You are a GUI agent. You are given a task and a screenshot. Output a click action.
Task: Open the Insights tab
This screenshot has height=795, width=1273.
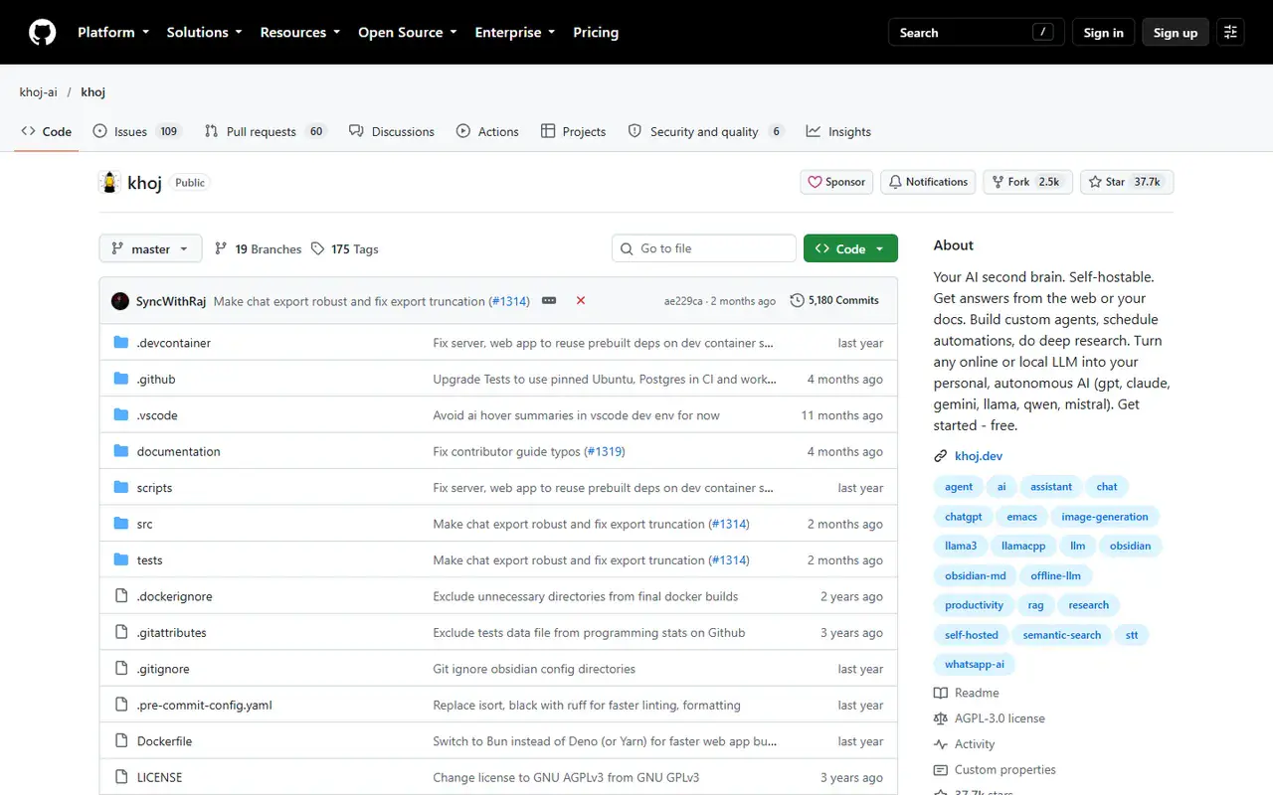pyautogui.click(x=838, y=131)
